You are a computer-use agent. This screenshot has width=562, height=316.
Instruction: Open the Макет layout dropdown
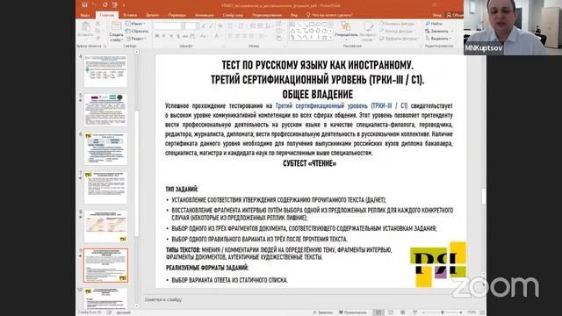135,24
